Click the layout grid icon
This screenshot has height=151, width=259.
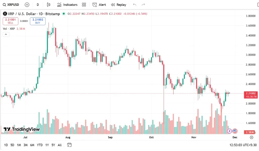84,5
